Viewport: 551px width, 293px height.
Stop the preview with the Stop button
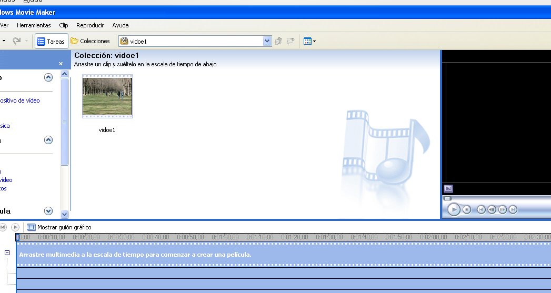[x=467, y=210]
